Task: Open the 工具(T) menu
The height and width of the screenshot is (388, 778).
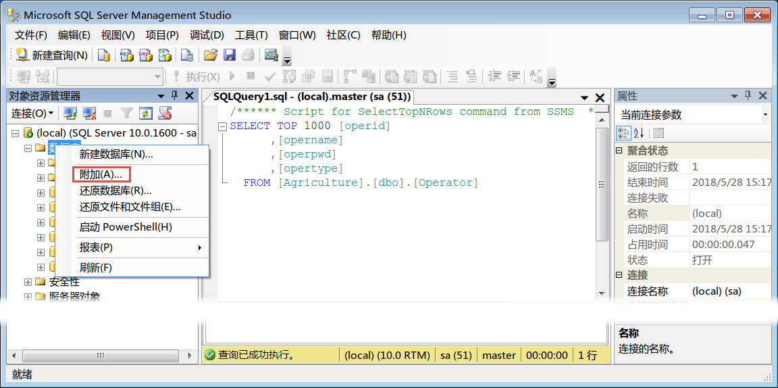Action: (251, 35)
